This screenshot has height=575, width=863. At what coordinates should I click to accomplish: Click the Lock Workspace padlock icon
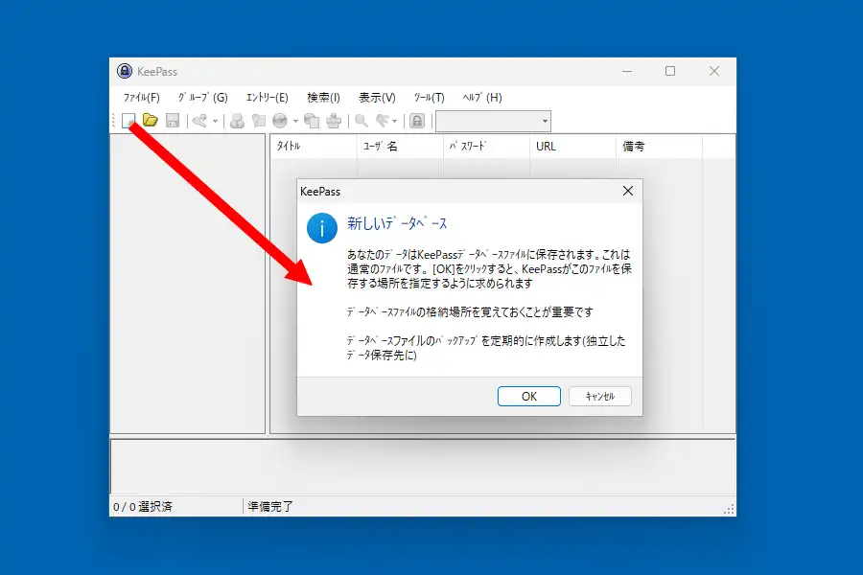click(417, 121)
